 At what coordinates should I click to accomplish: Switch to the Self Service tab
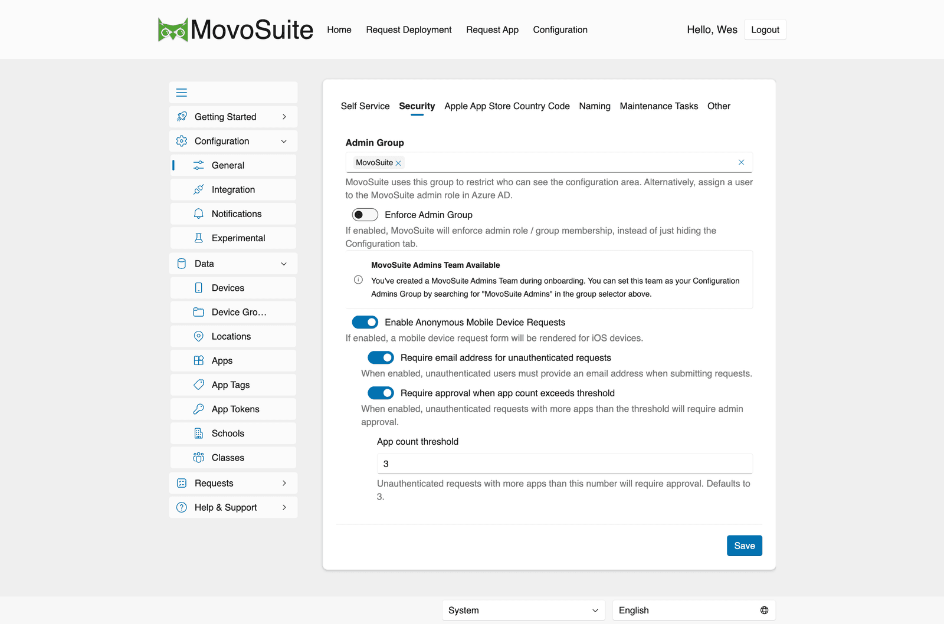[365, 106]
